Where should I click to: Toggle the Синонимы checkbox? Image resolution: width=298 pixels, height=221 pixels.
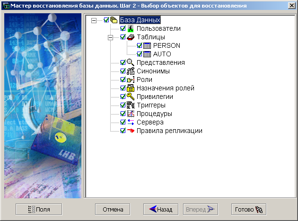[x=123, y=71]
